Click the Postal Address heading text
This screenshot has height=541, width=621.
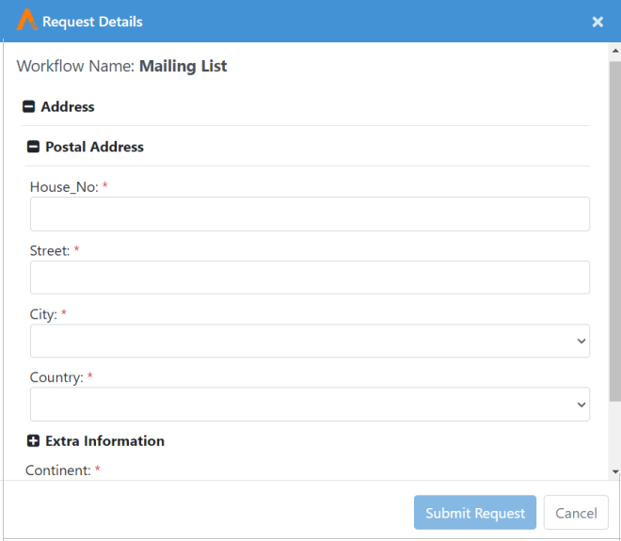point(94,147)
